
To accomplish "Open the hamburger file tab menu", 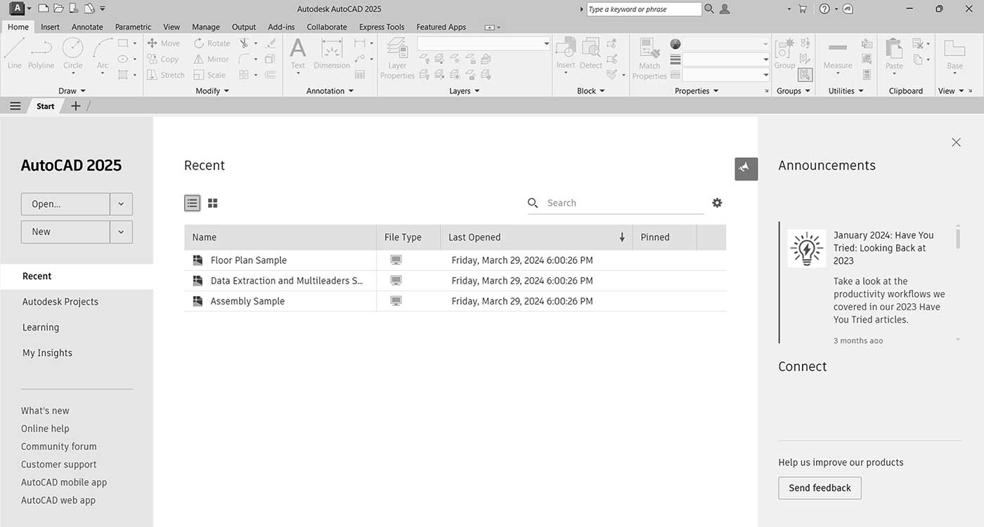I will point(15,106).
